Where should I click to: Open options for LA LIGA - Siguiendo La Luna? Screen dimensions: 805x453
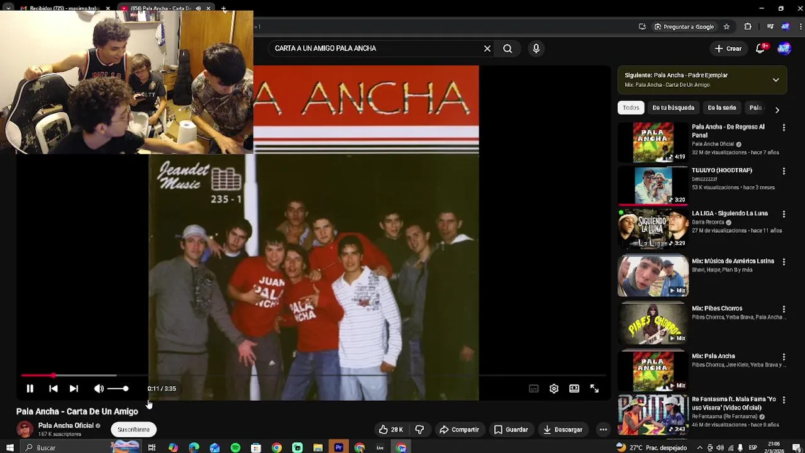pyautogui.click(x=784, y=215)
